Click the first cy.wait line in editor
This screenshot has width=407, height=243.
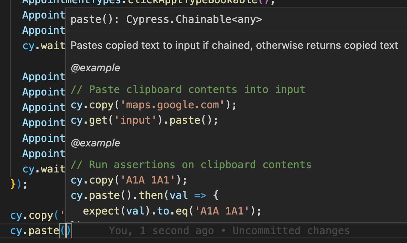coord(44,46)
